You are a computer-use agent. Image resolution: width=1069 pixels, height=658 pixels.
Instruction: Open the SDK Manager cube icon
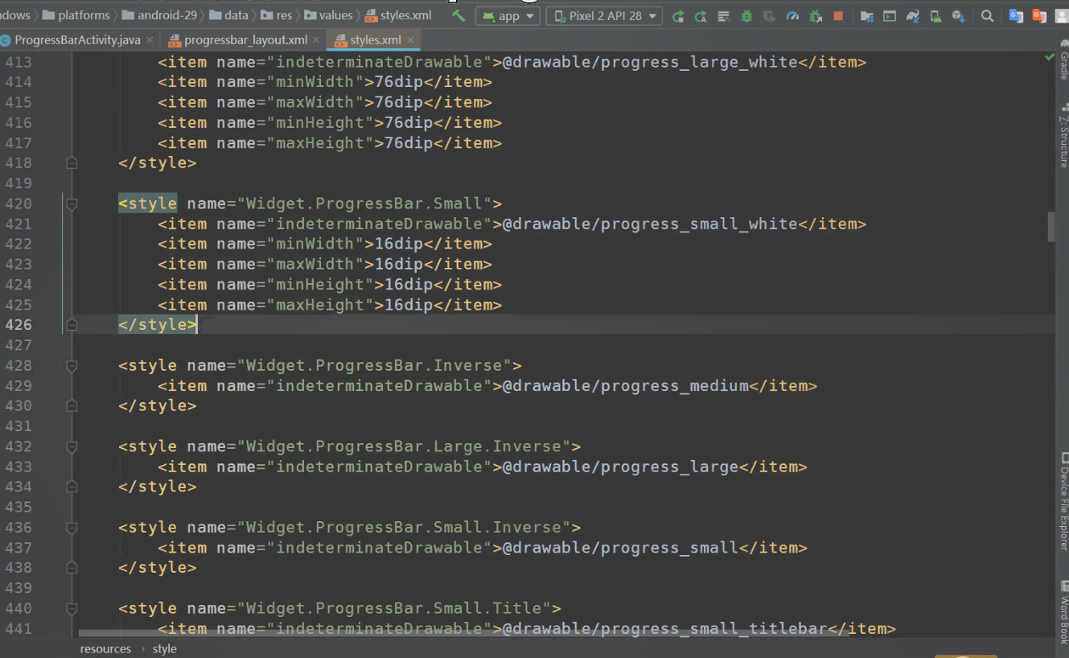click(958, 16)
